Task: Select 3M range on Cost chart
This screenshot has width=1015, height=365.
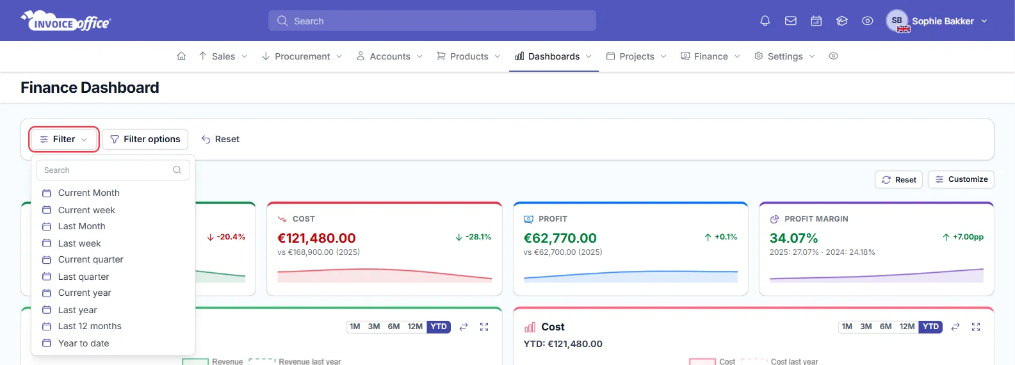Action: point(866,327)
